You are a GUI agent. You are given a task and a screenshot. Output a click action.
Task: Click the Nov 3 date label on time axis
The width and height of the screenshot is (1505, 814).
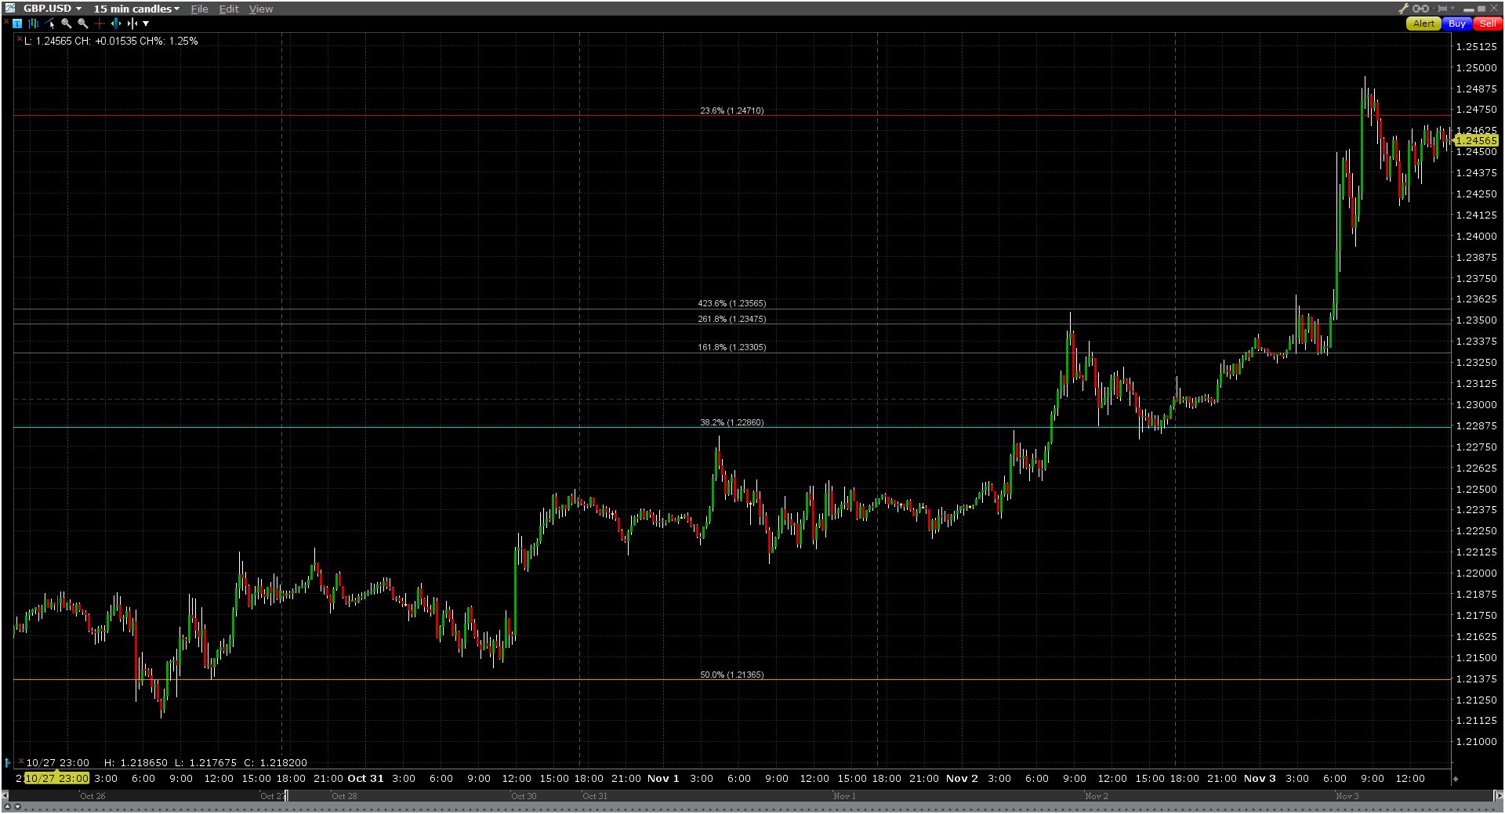click(1260, 778)
